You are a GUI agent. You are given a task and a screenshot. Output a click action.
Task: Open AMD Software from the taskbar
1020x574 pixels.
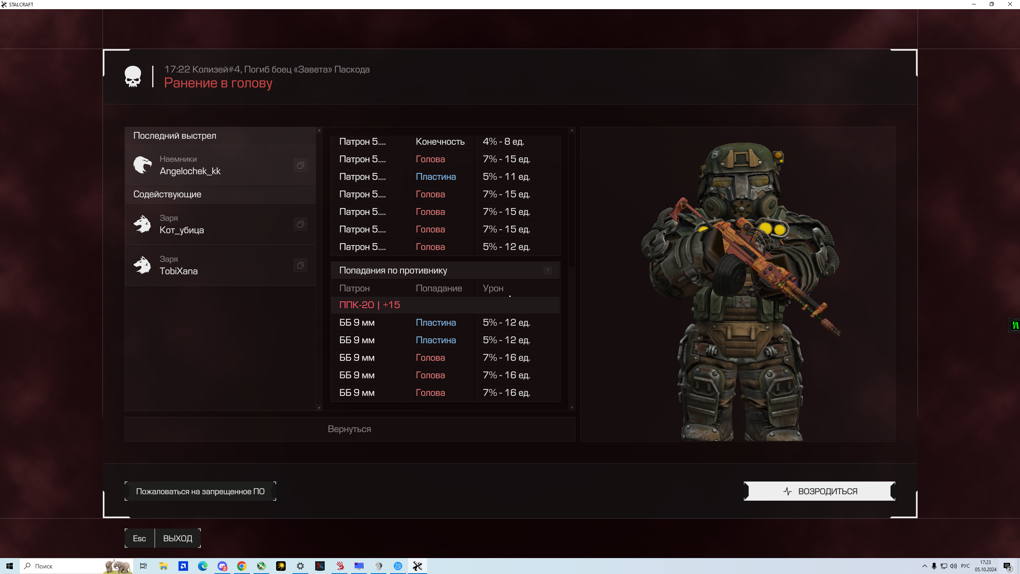(x=183, y=566)
